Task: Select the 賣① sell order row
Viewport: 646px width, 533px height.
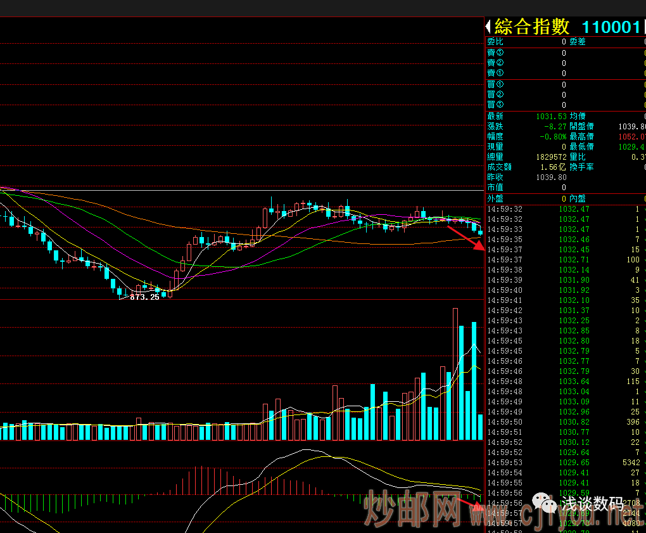Action: coord(526,73)
